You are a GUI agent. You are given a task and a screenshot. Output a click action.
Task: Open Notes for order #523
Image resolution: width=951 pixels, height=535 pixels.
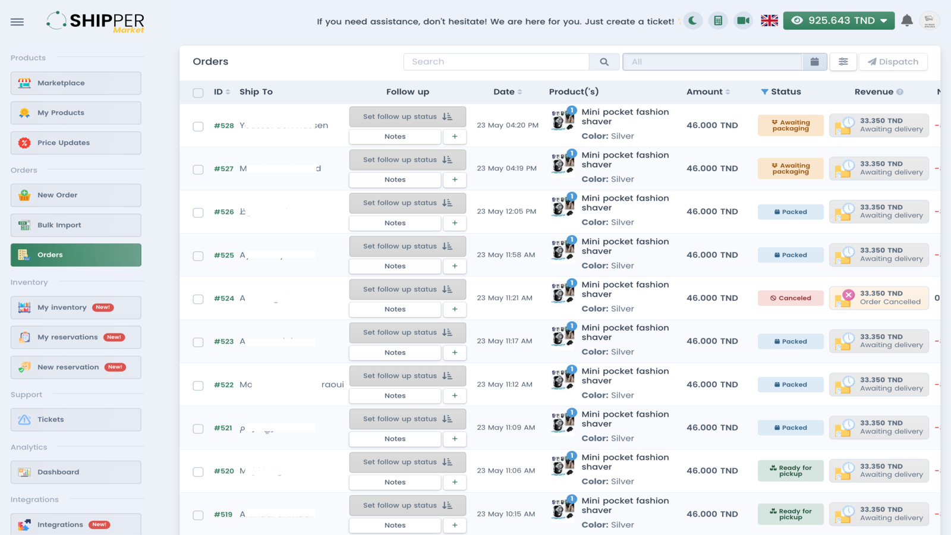point(395,353)
